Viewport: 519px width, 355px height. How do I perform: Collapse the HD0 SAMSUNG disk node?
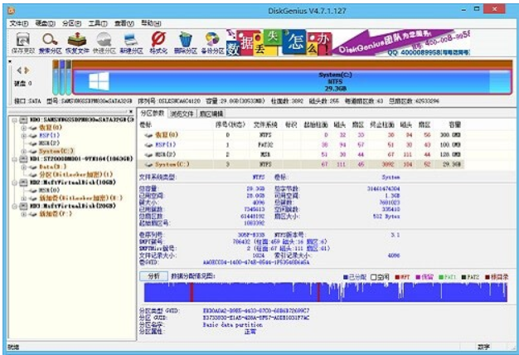pos(15,120)
